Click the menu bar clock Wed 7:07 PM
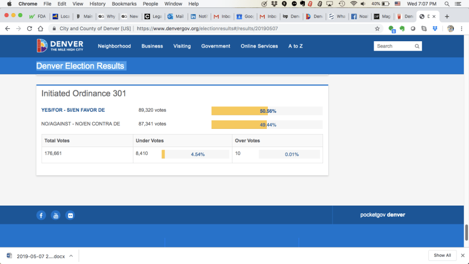This screenshot has width=469, height=264. tap(422, 4)
